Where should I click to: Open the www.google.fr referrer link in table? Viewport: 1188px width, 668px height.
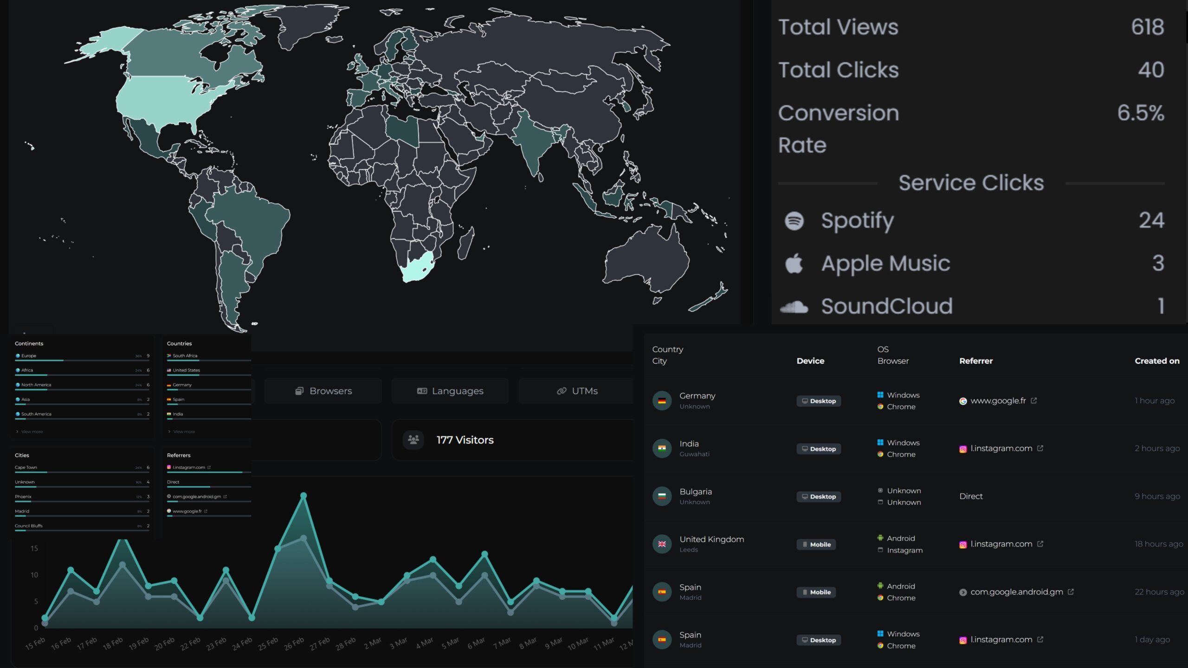tap(998, 401)
